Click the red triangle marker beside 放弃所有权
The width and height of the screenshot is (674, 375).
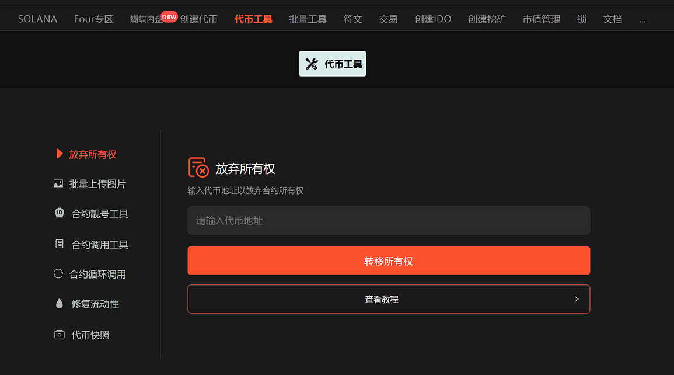click(60, 154)
